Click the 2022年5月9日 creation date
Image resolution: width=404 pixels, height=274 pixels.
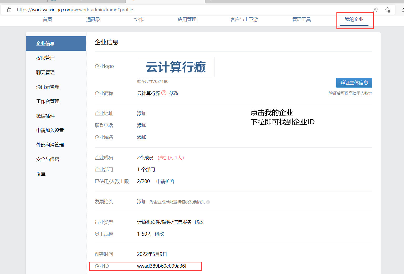click(x=152, y=254)
